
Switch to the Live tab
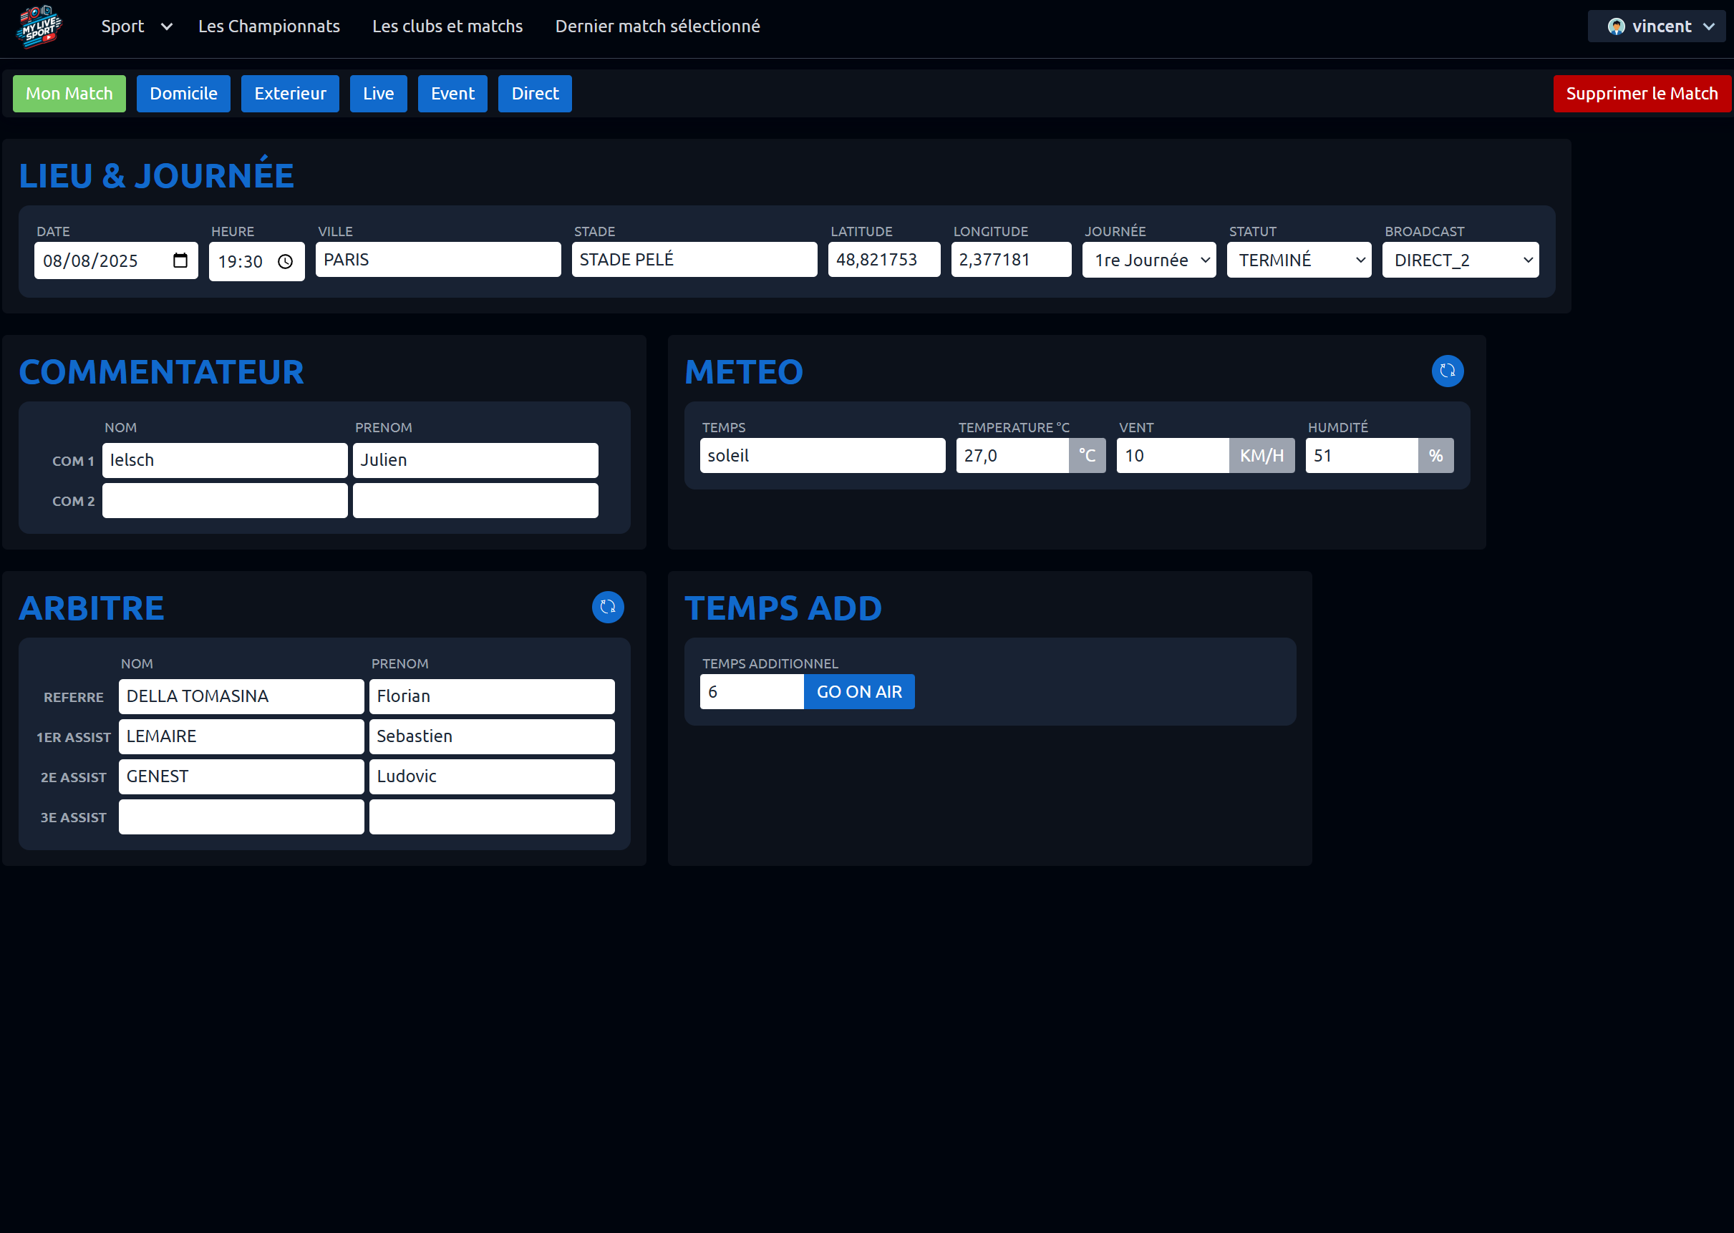[378, 93]
